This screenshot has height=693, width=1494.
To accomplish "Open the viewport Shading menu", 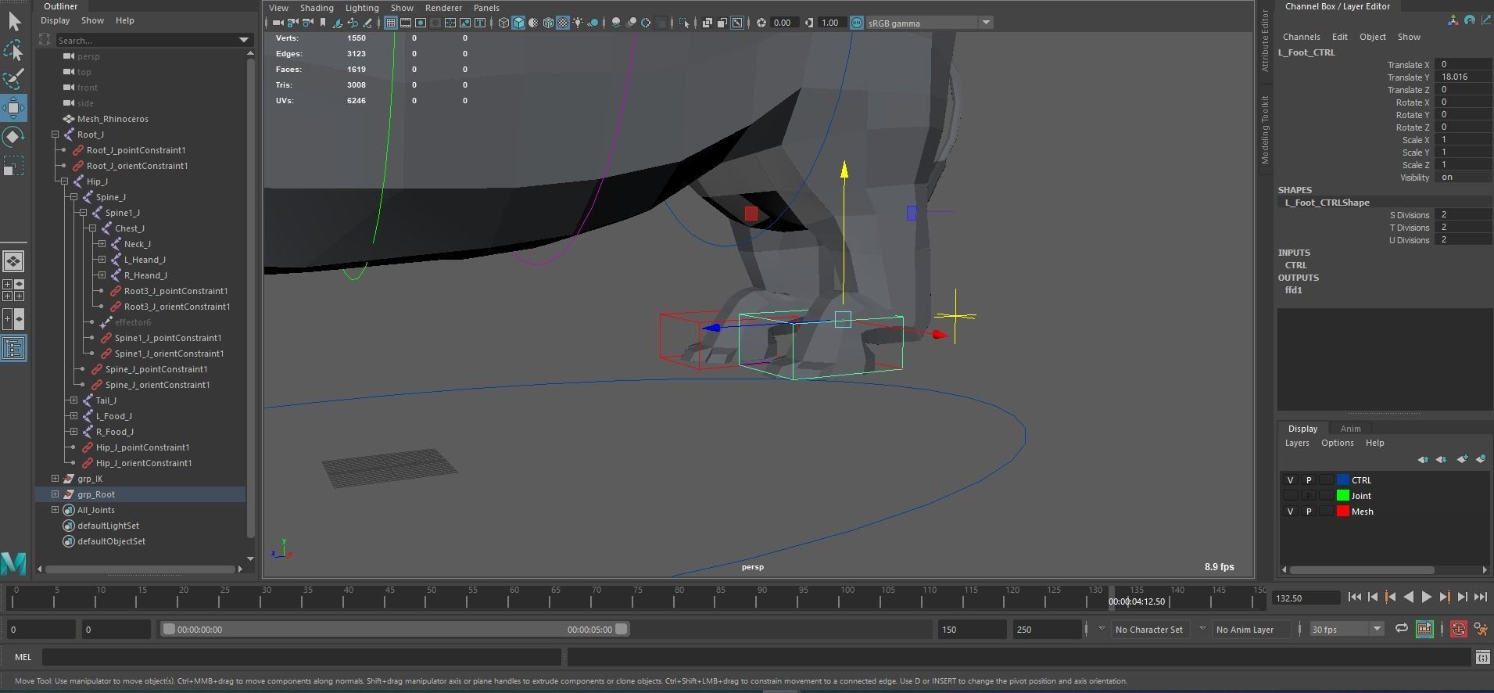I will [317, 8].
